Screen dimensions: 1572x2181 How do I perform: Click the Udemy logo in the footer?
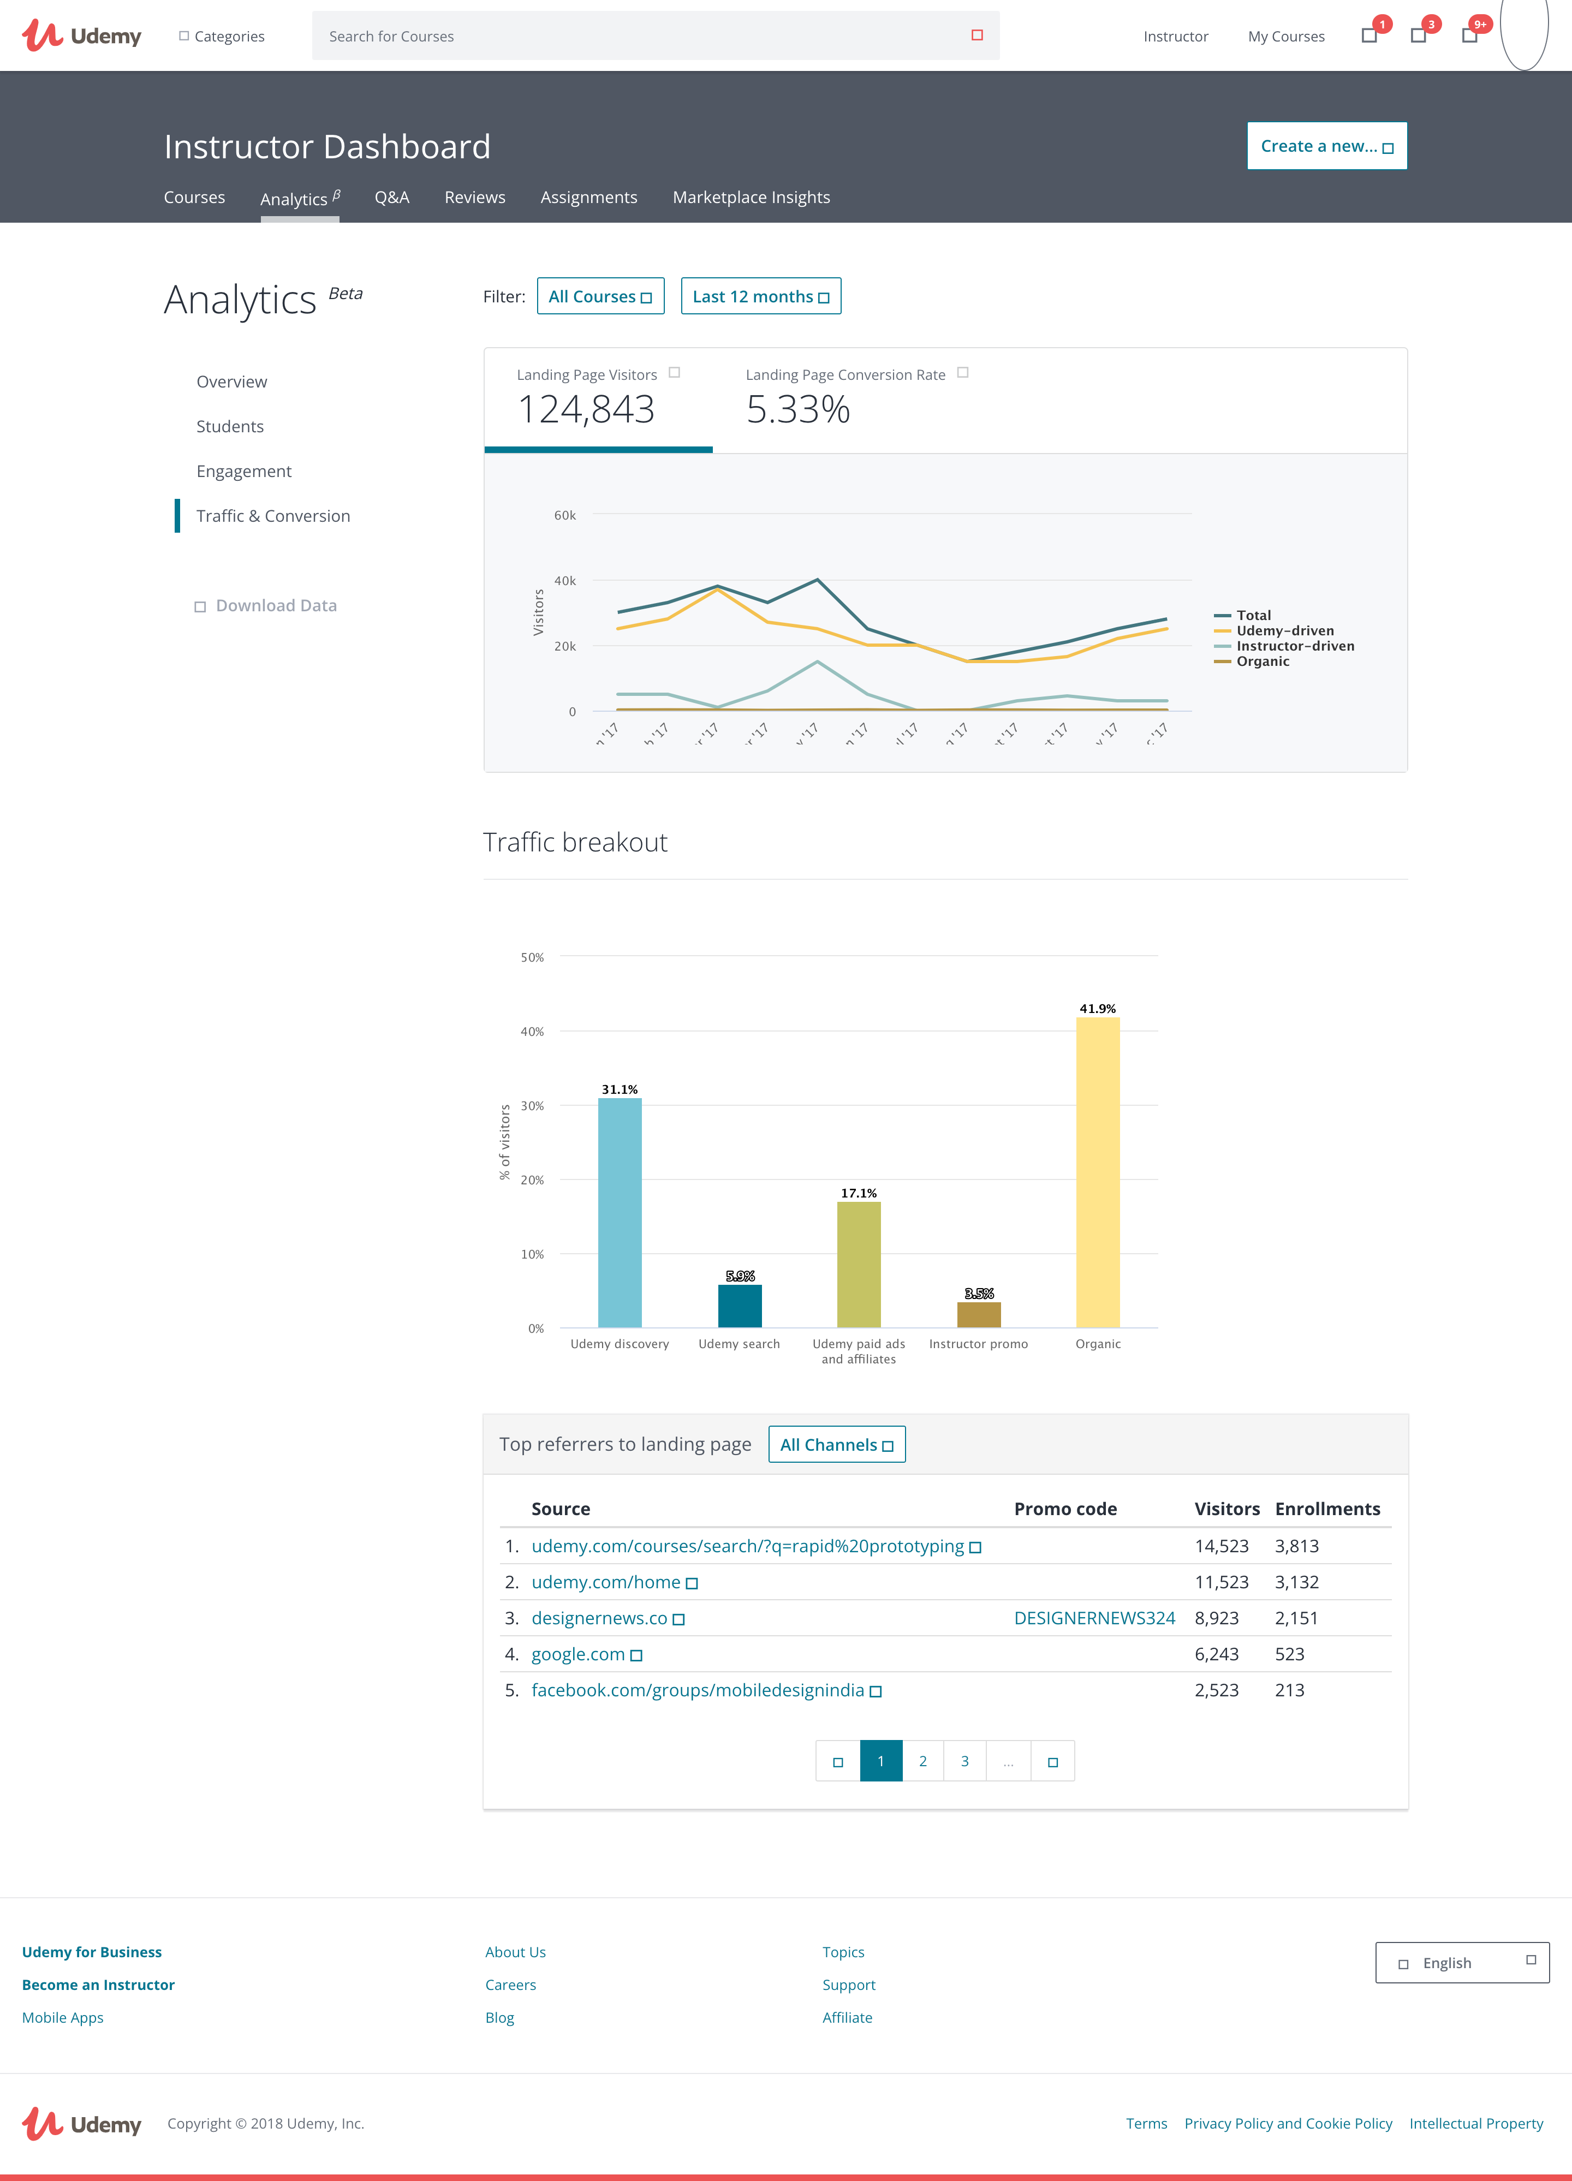pyautogui.click(x=82, y=2123)
